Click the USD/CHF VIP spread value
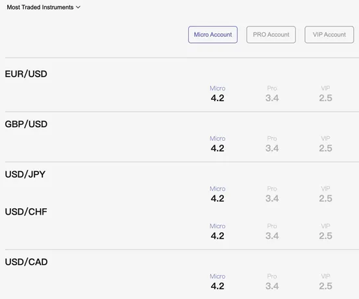This screenshot has width=359, height=299. click(326, 236)
